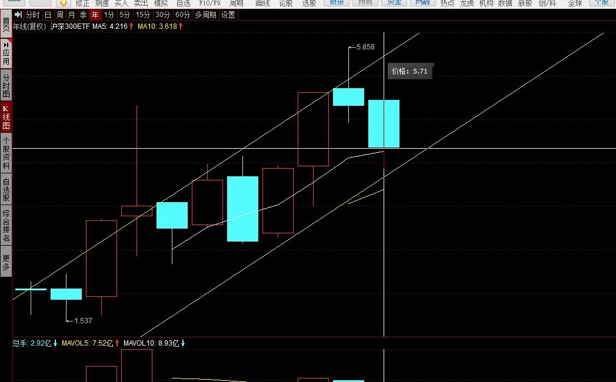
Task: Open the 设置 period settings
Action: tap(228, 15)
